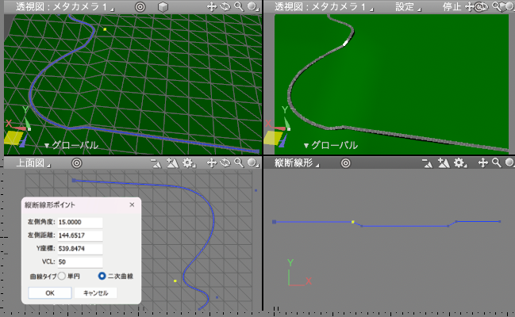Screen dimensions: 515x317
Task: Open the 透視図：メタカメラ1 dropdown in top-left view
Action: (64, 7)
